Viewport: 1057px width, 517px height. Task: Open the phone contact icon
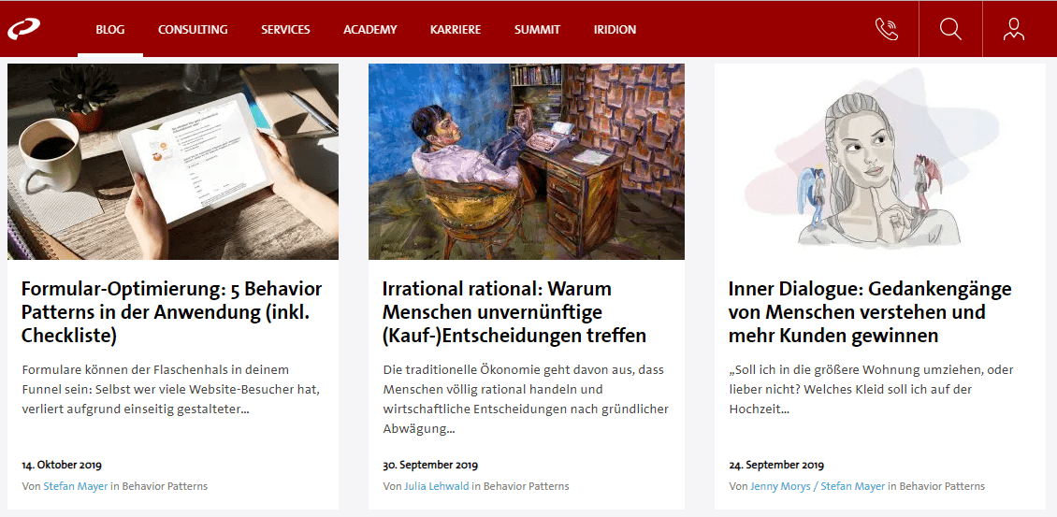(x=887, y=29)
